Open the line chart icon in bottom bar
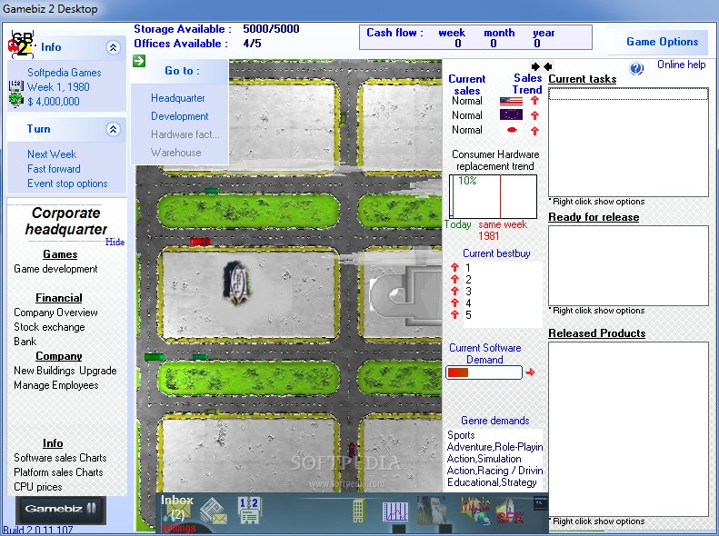 (x=394, y=511)
